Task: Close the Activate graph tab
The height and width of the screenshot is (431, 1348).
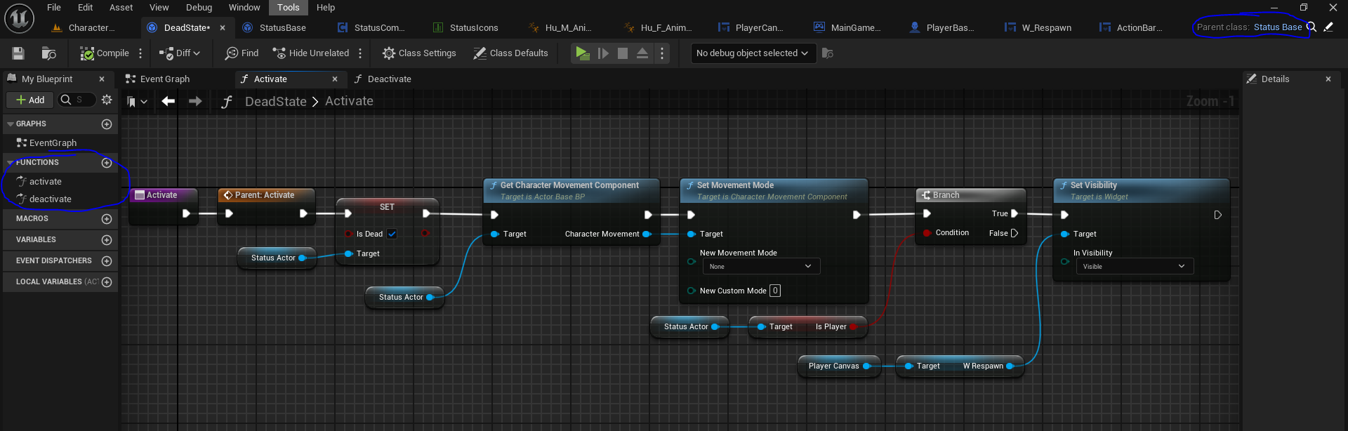Action: (x=335, y=79)
